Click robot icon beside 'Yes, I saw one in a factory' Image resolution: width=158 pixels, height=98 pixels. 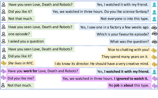154,28
